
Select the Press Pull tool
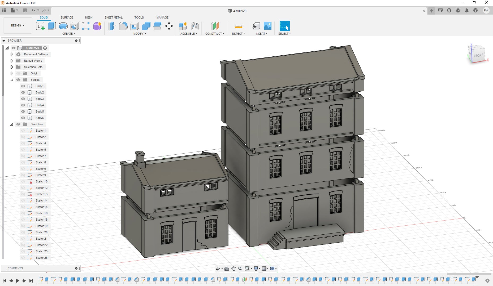click(x=112, y=26)
